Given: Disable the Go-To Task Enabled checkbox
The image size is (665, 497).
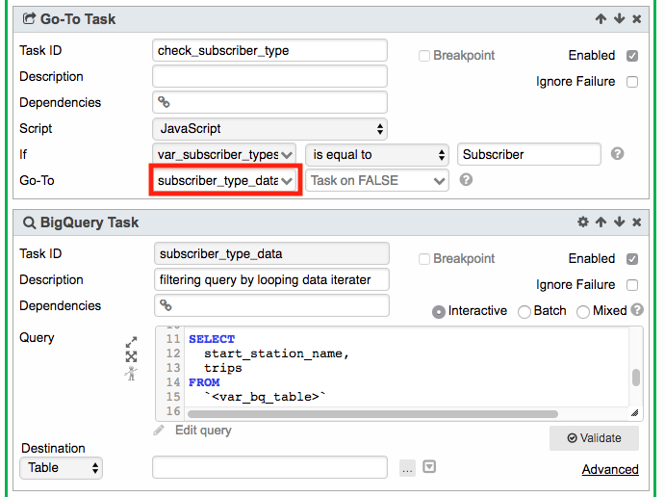Looking at the screenshot, I should [632, 56].
